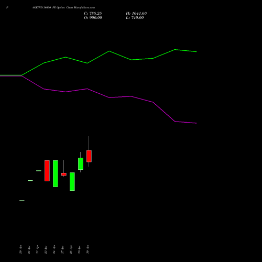Click the 30 Apr date label

pyautogui.click(x=88, y=249)
